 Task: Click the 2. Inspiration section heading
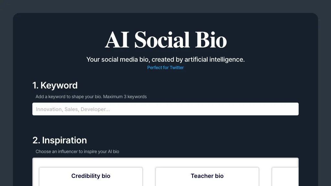[59, 140]
